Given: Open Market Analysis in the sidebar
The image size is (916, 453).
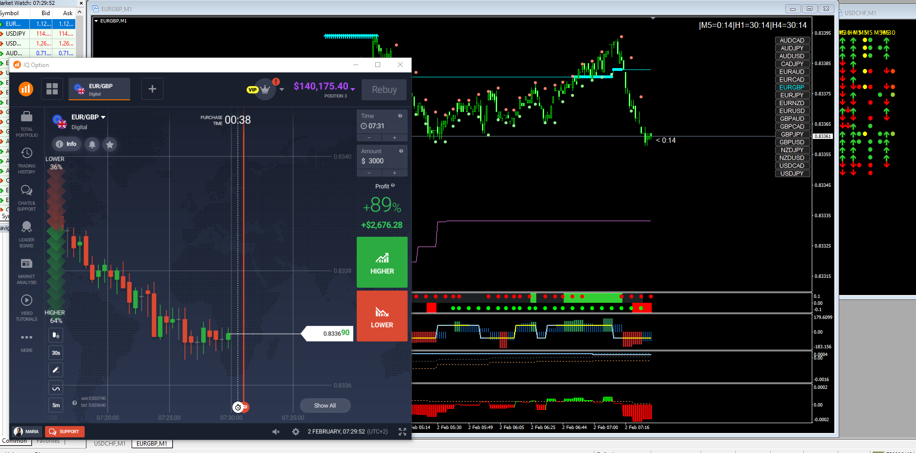Looking at the screenshot, I should click(27, 271).
